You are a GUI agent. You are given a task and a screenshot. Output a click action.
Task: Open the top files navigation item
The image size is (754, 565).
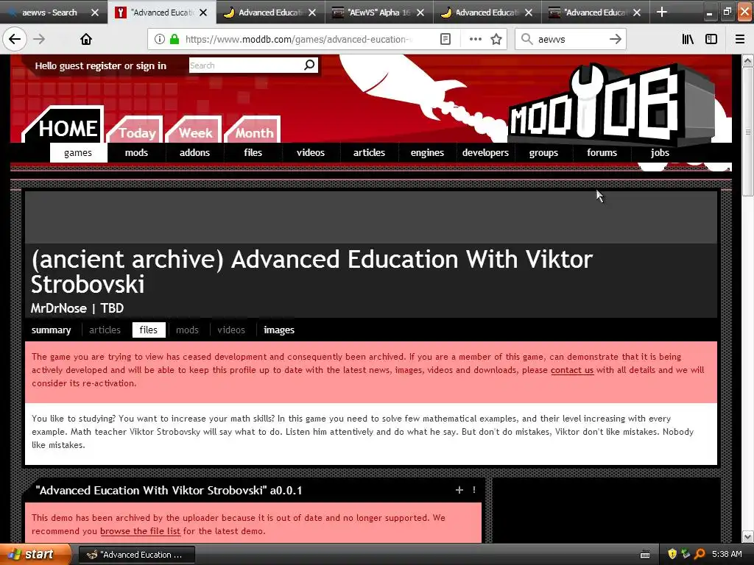tap(253, 153)
